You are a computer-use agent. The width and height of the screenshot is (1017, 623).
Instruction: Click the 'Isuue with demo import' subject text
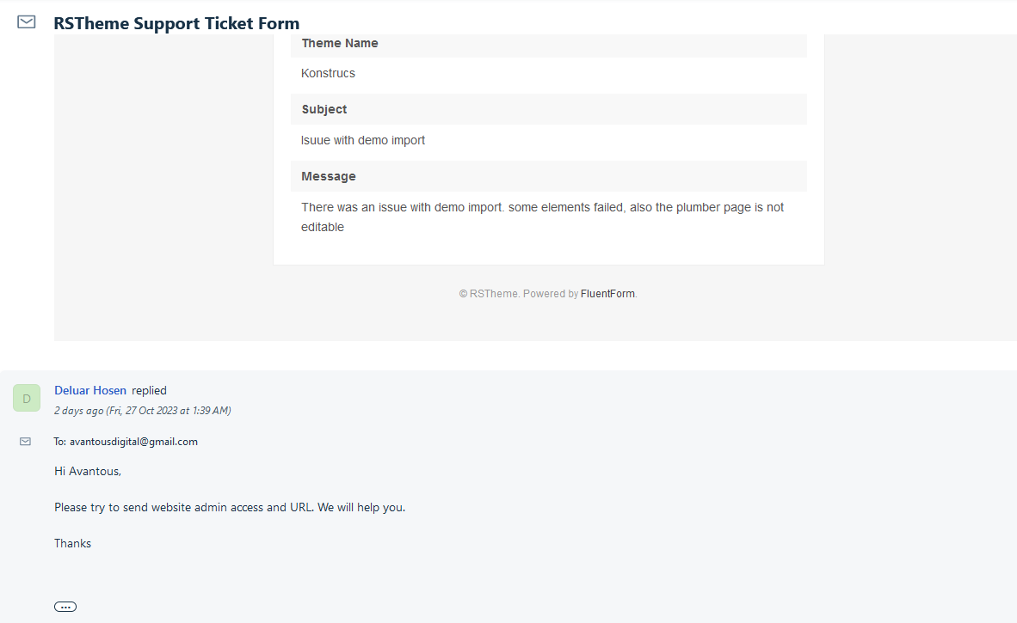363,140
